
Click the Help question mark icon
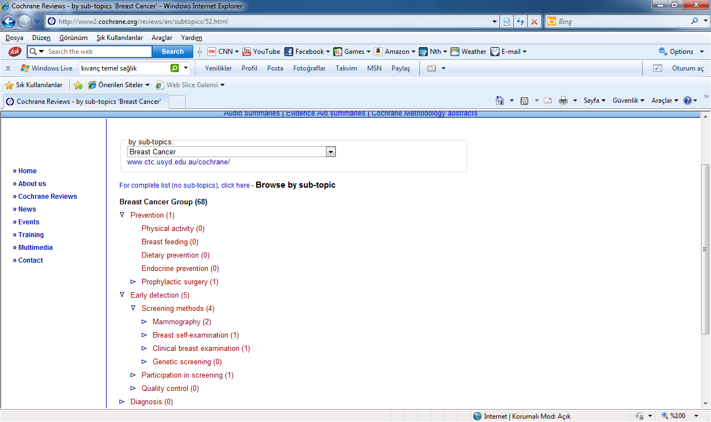[688, 101]
